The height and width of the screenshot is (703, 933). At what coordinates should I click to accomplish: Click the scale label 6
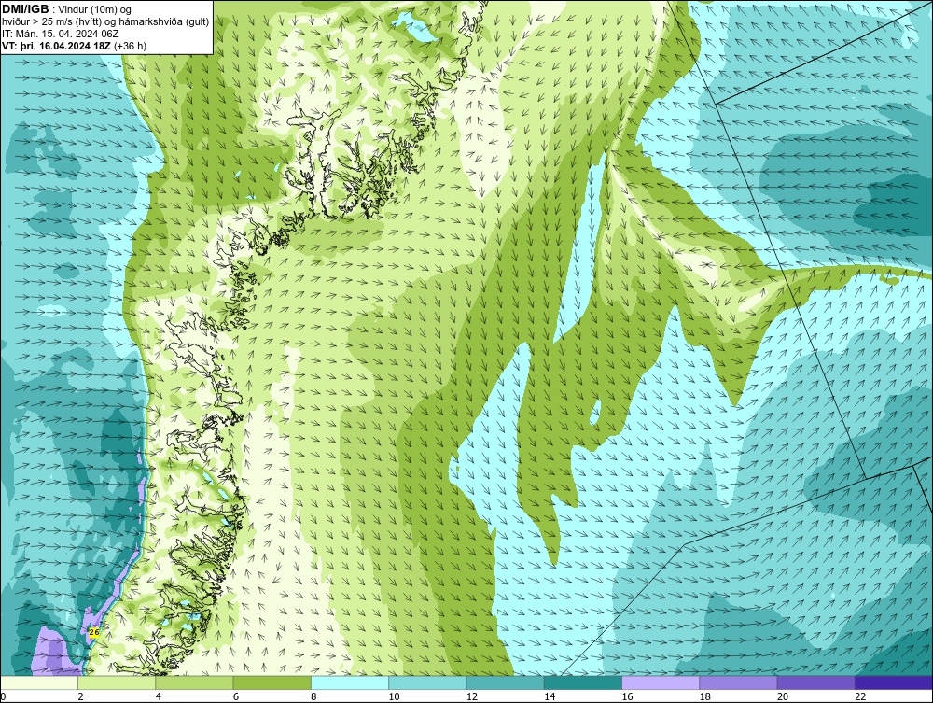236,696
